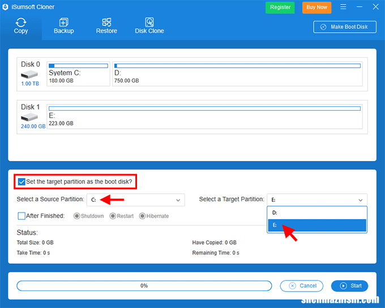Uncheck set target partition as boot disk

22,181
